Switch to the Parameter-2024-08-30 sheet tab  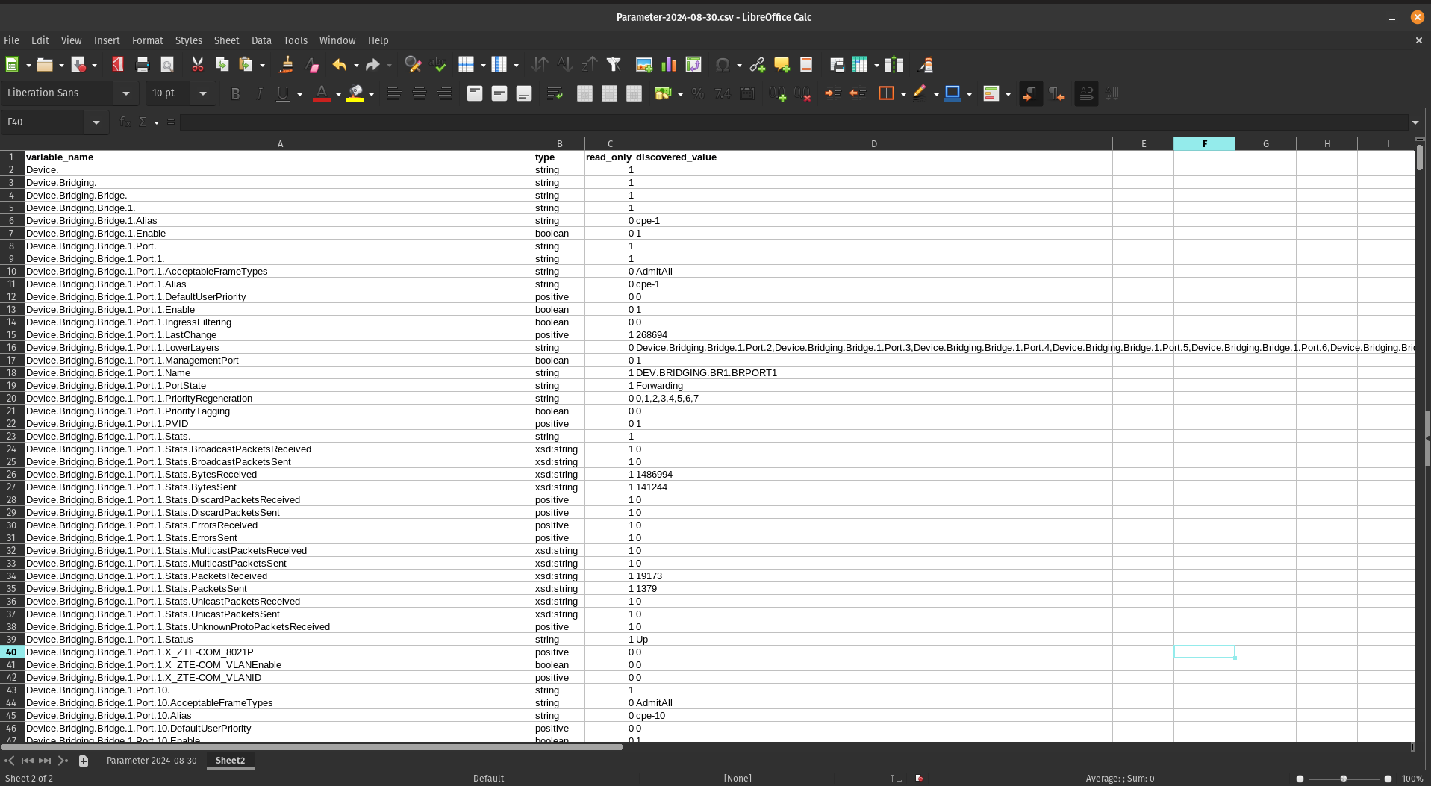pos(152,760)
